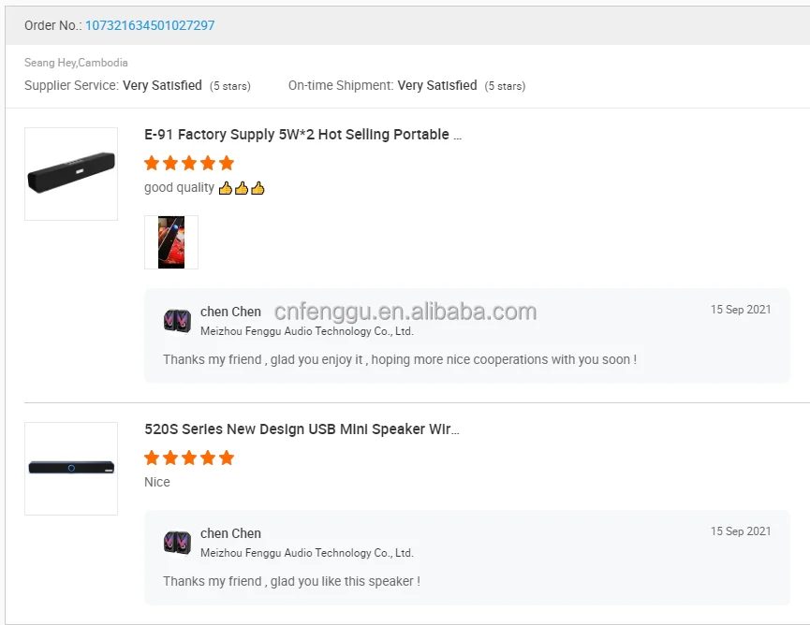Click the 15 Sep 2021 date on first reply
Screen dimensions: 810x625
[740, 310]
